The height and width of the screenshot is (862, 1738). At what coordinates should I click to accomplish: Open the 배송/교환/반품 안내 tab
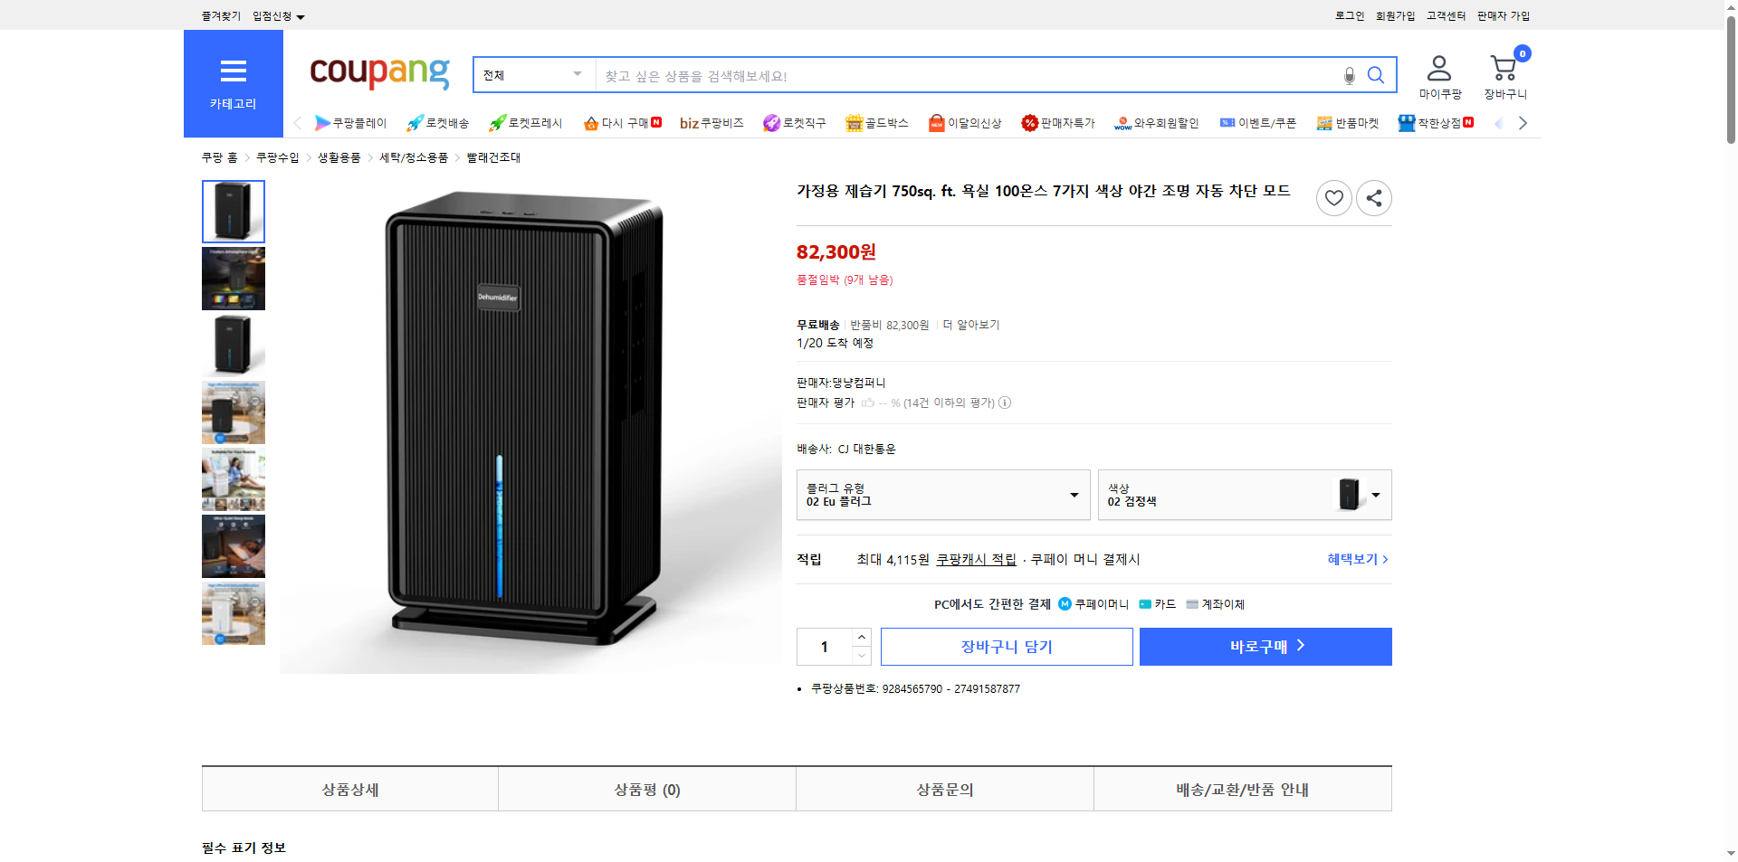click(1242, 789)
